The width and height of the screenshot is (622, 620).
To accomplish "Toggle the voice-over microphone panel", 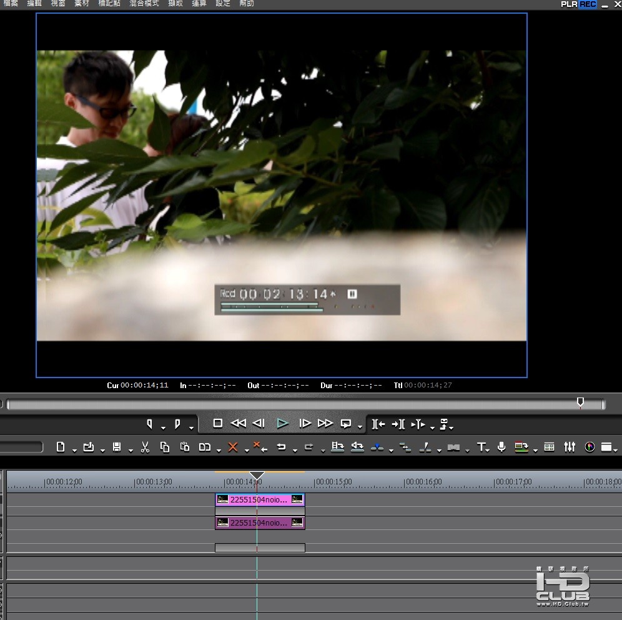I will click(501, 447).
